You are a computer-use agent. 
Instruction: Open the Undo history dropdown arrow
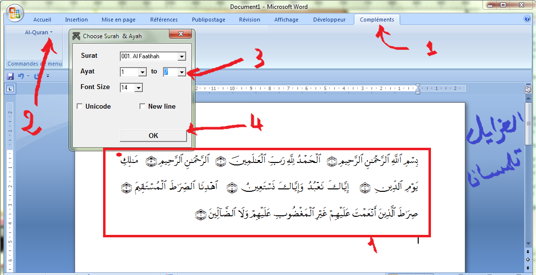click(x=28, y=76)
